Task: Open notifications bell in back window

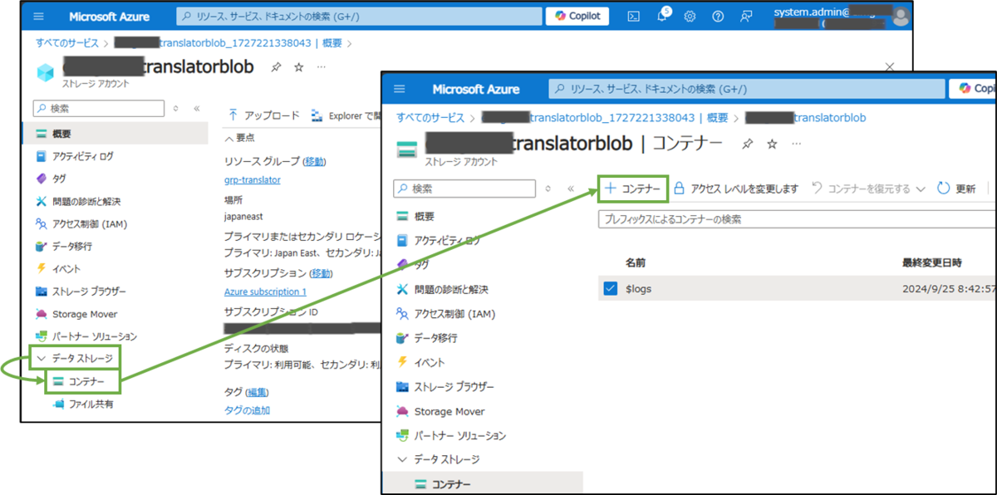Action: point(662,16)
